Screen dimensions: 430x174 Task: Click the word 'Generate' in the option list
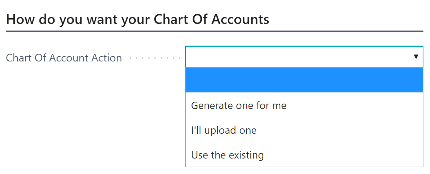coord(208,105)
